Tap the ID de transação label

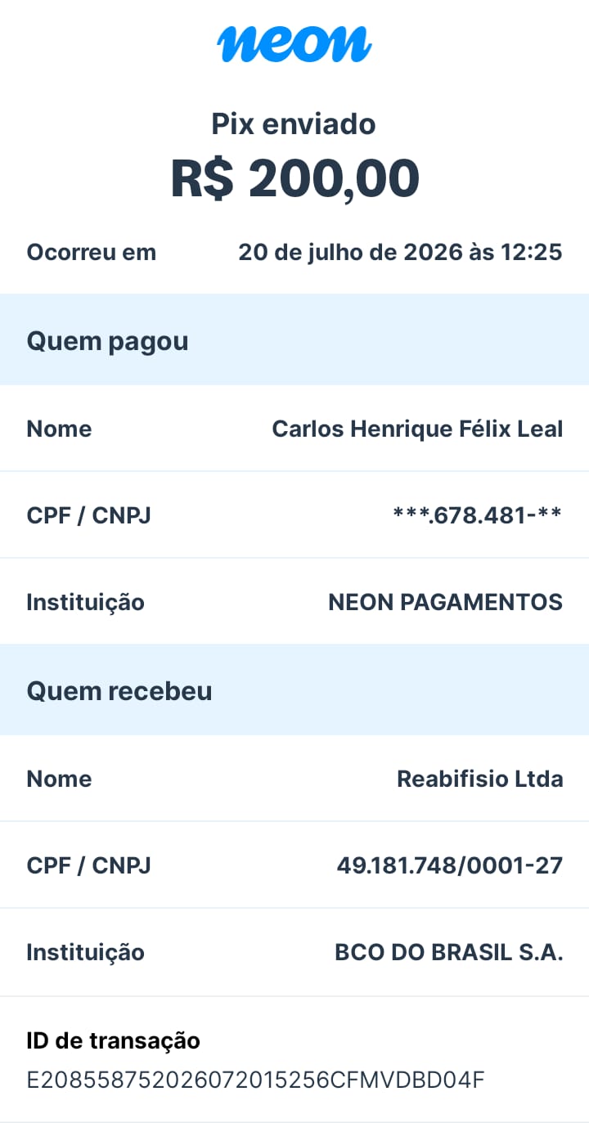point(114,1041)
